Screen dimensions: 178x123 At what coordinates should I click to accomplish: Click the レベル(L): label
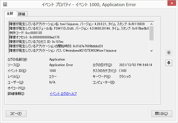14,77
